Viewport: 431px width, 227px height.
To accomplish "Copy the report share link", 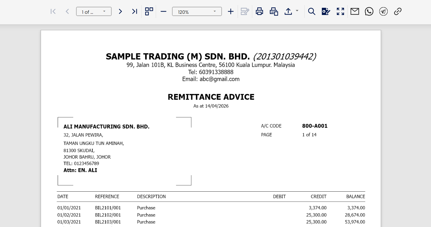I will pos(398,12).
